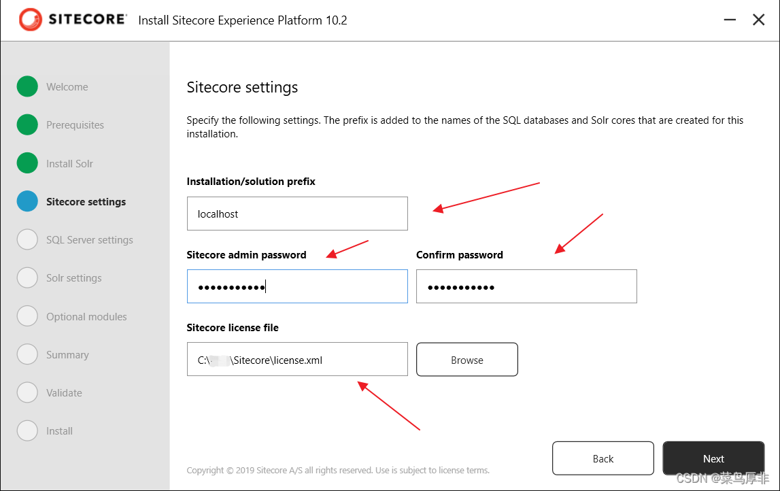Select the Install step label

60,431
